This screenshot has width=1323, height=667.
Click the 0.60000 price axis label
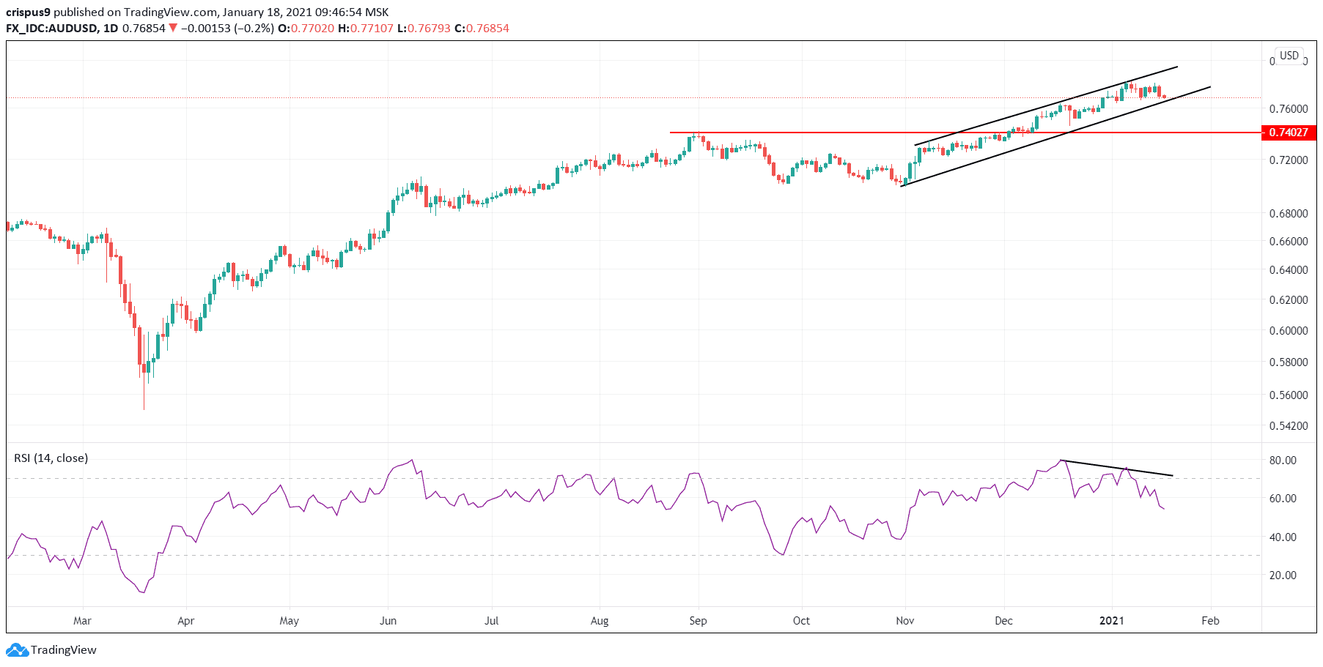[x=1289, y=331]
